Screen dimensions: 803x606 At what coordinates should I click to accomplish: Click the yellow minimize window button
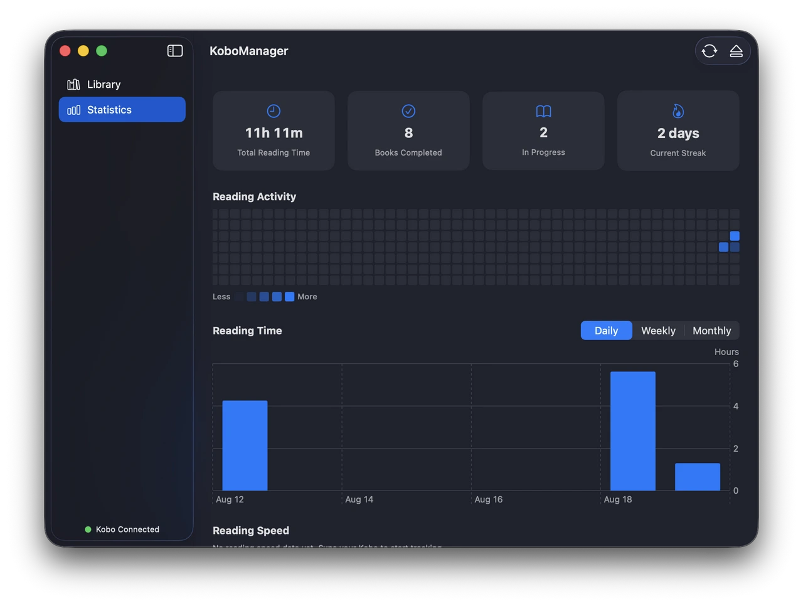(83, 51)
